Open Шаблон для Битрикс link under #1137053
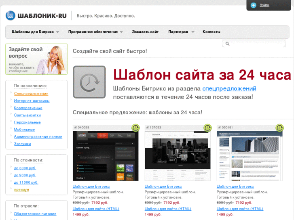 pyautogui.click(x=163, y=186)
